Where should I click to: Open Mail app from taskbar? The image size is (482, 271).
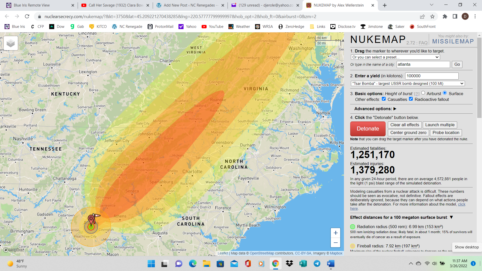234,263
